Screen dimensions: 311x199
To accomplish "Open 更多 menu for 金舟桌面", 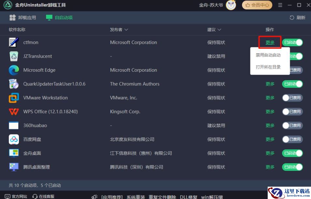I will pyautogui.click(x=270, y=153).
